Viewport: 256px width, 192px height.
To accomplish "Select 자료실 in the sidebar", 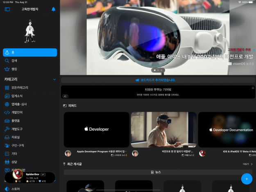I will pos(16,137).
